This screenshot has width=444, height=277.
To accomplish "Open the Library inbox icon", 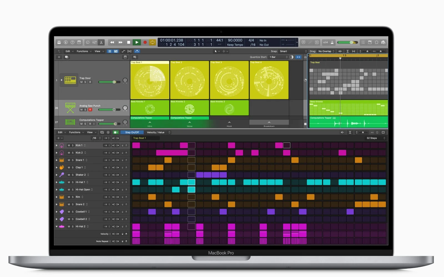I will (x=59, y=42).
